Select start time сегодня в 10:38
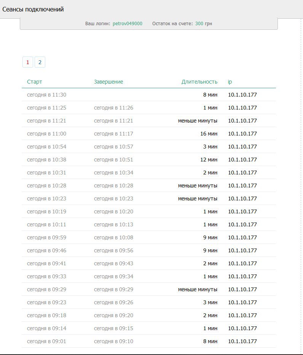Viewport: 303px width, 355px height. click(46, 160)
